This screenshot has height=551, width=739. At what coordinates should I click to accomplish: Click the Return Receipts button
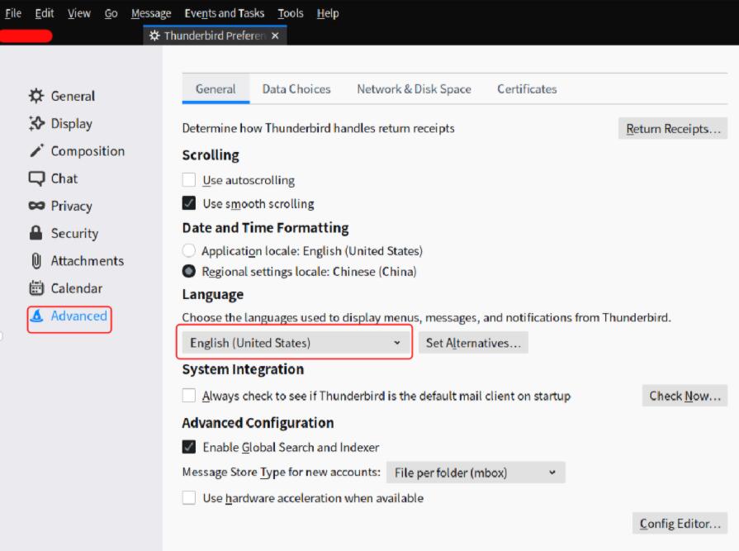tap(672, 129)
